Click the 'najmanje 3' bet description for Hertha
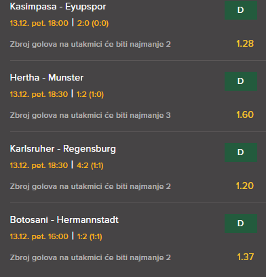 click(90, 115)
